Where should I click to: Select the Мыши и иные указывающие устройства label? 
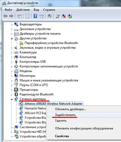[49, 80]
